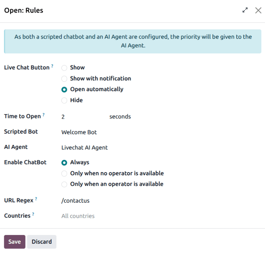Expand the dialog to fullscreen
Viewport: 265px width, 254px height.
(245, 10)
